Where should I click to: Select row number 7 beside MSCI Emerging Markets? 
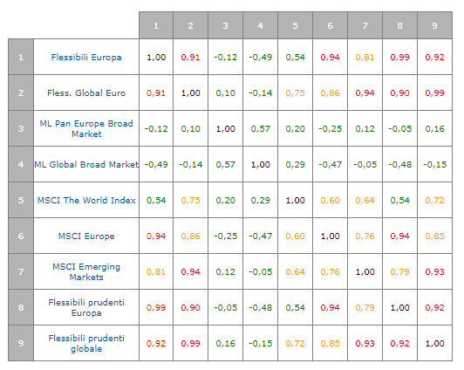point(21,271)
